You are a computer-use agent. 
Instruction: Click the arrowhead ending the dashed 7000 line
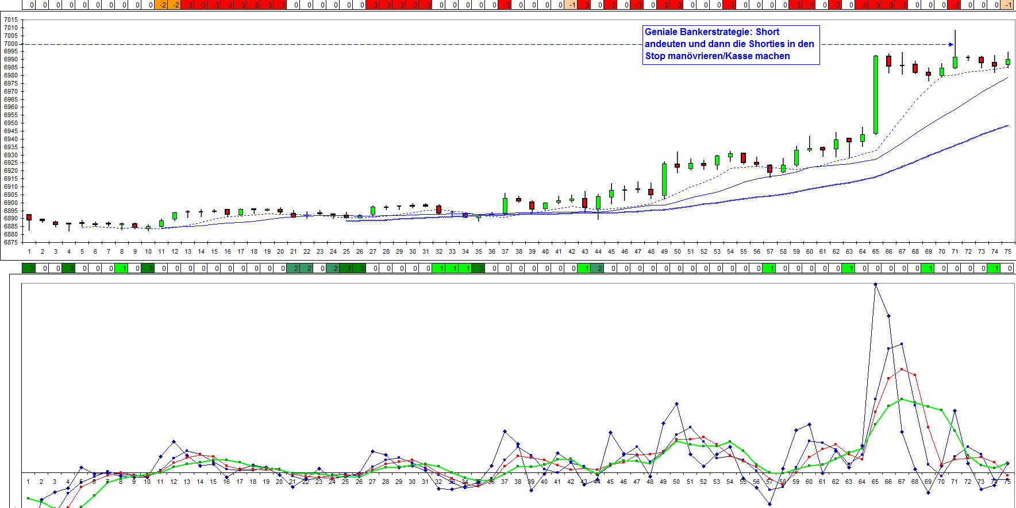point(951,44)
